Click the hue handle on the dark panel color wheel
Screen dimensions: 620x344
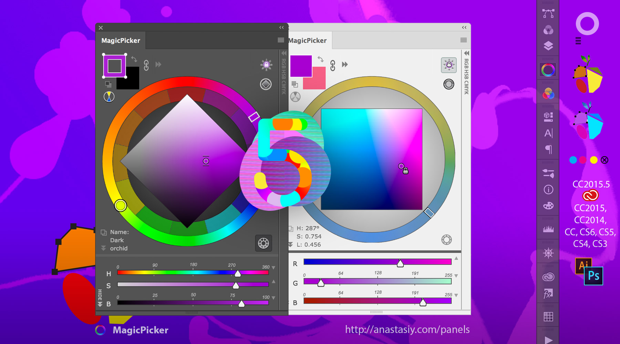(x=254, y=117)
